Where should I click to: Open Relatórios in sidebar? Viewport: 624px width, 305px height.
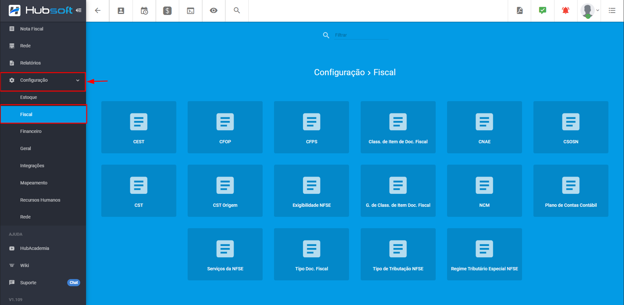pos(43,63)
